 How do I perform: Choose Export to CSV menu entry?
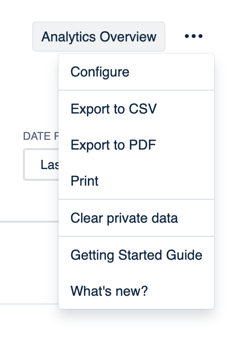(136, 109)
